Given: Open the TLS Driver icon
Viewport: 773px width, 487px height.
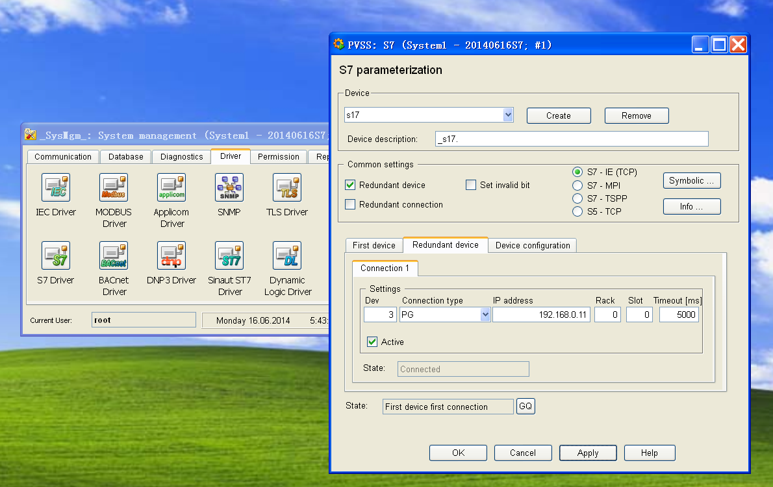Looking at the screenshot, I should pyautogui.click(x=287, y=187).
